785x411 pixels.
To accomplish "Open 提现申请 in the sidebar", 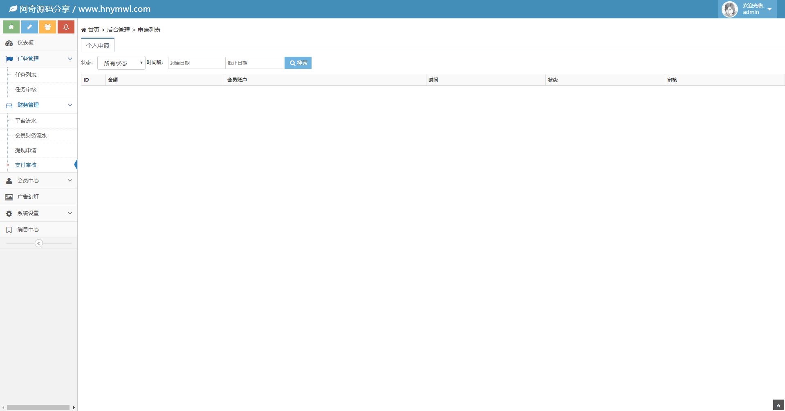I will pos(26,150).
